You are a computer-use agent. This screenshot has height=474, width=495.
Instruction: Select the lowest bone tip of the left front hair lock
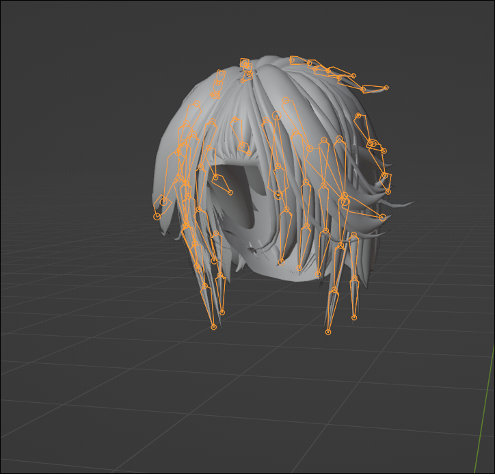214,327
